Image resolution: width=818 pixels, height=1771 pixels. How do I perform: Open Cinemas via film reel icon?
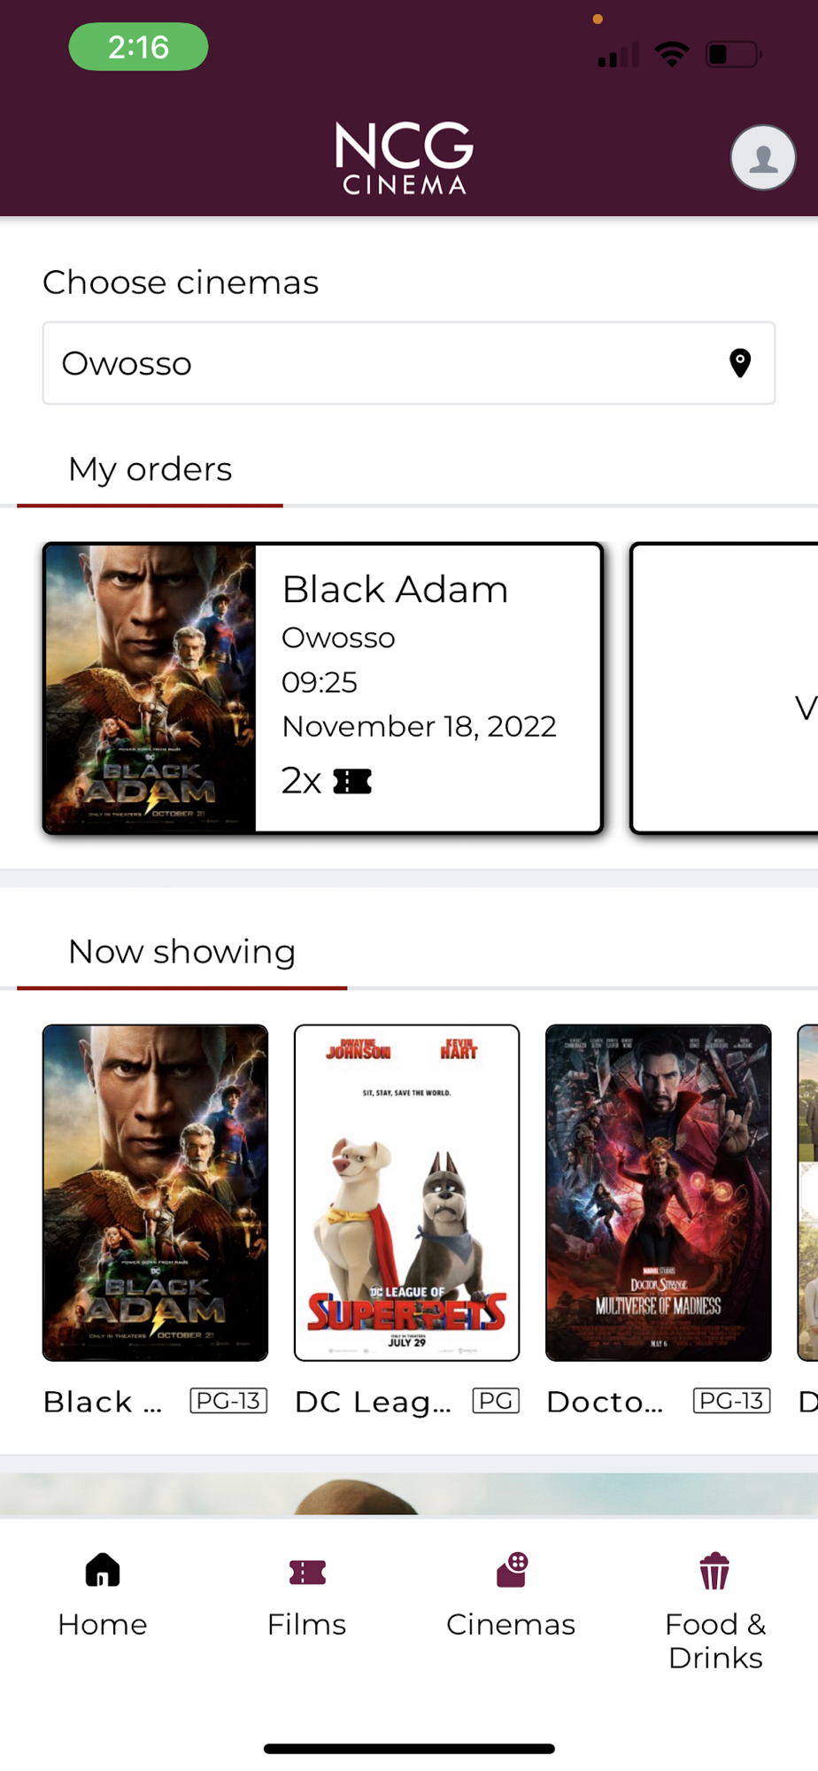512,1570
